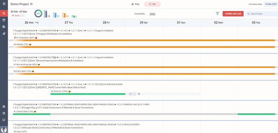The image size is (278, 133).
Task: Click left dots handle of Excavation bar
Action: coord(11,40)
